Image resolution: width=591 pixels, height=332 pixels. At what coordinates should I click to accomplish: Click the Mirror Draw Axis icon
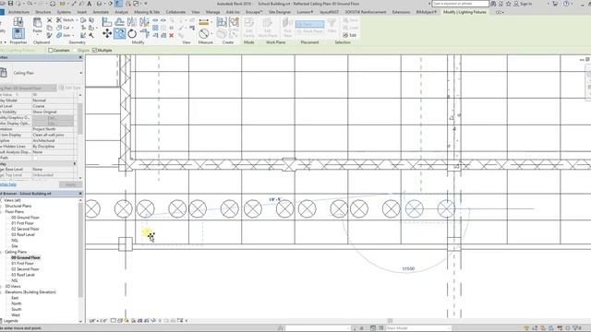[144, 22]
